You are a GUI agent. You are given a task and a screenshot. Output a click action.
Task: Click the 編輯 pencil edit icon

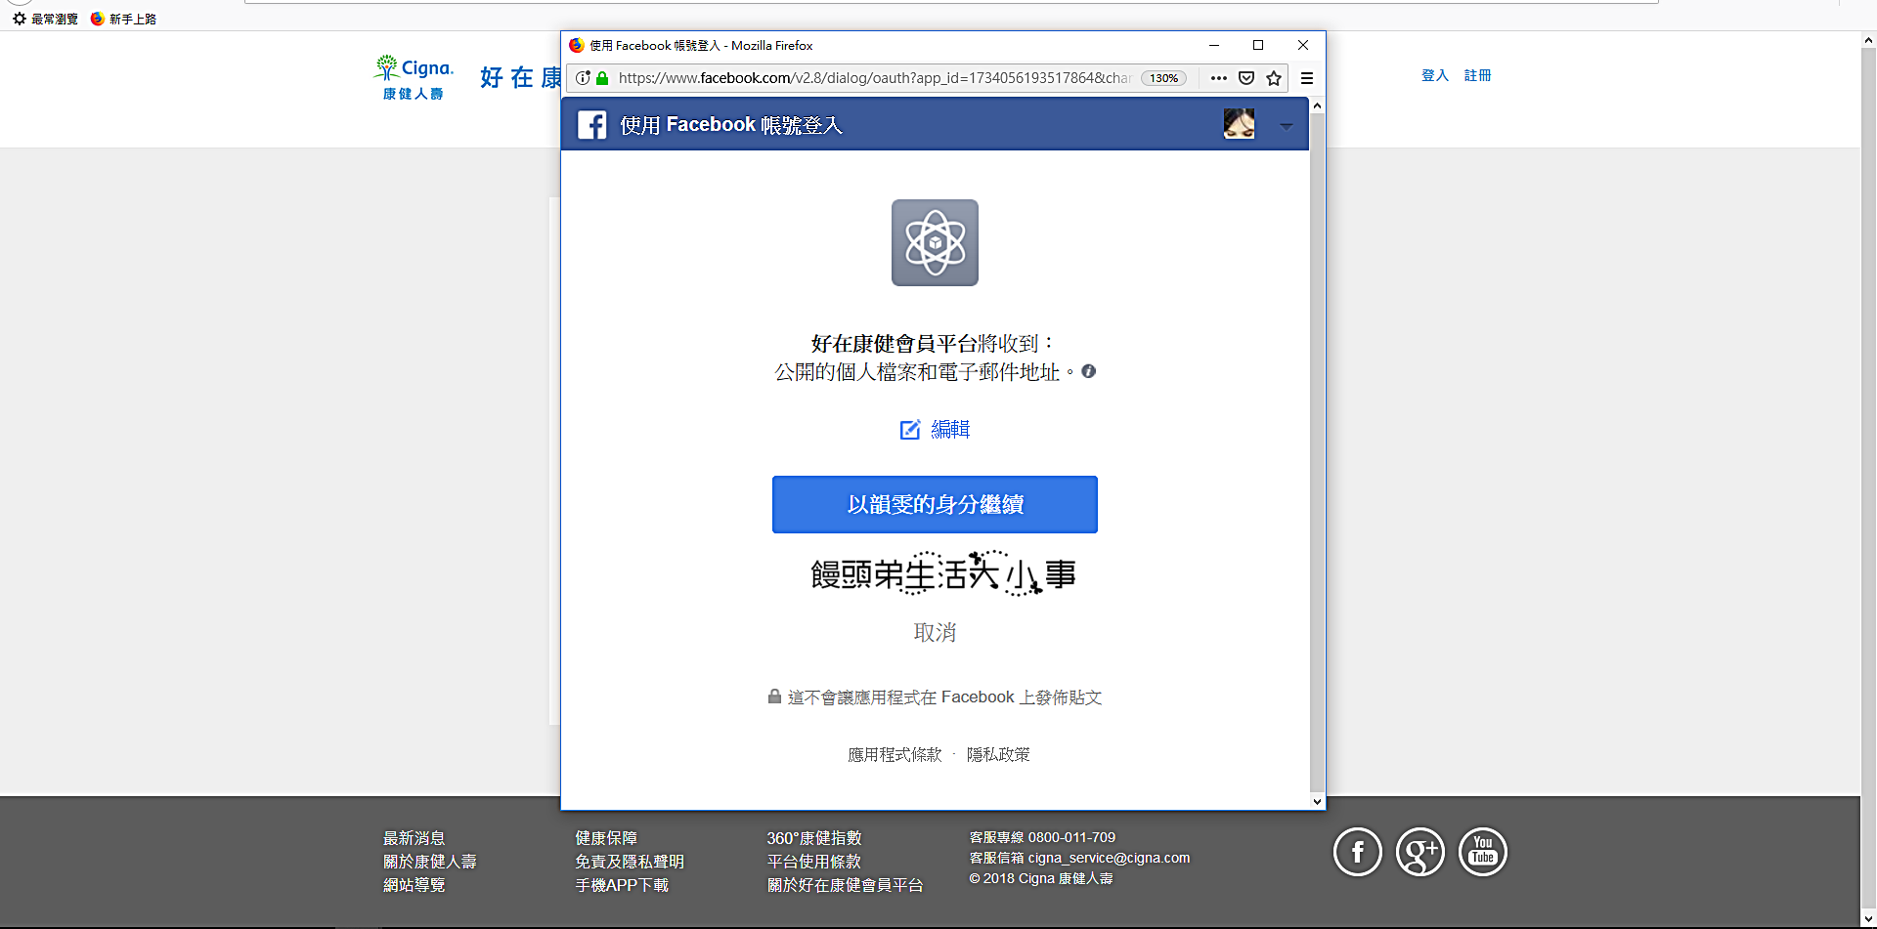tap(910, 430)
